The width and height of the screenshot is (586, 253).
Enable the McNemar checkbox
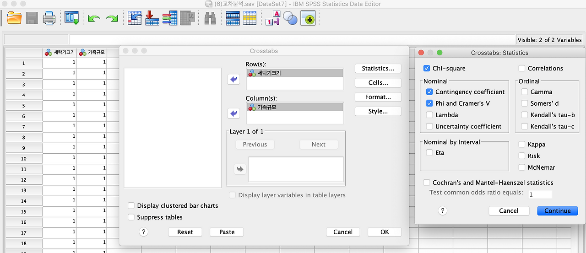click(522, 167)
